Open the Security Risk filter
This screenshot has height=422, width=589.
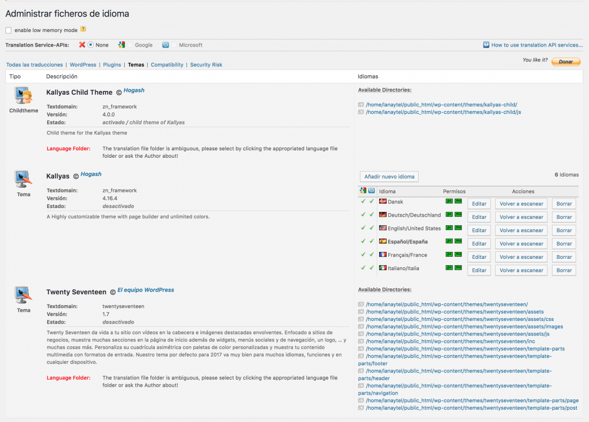tap(206, 65)
